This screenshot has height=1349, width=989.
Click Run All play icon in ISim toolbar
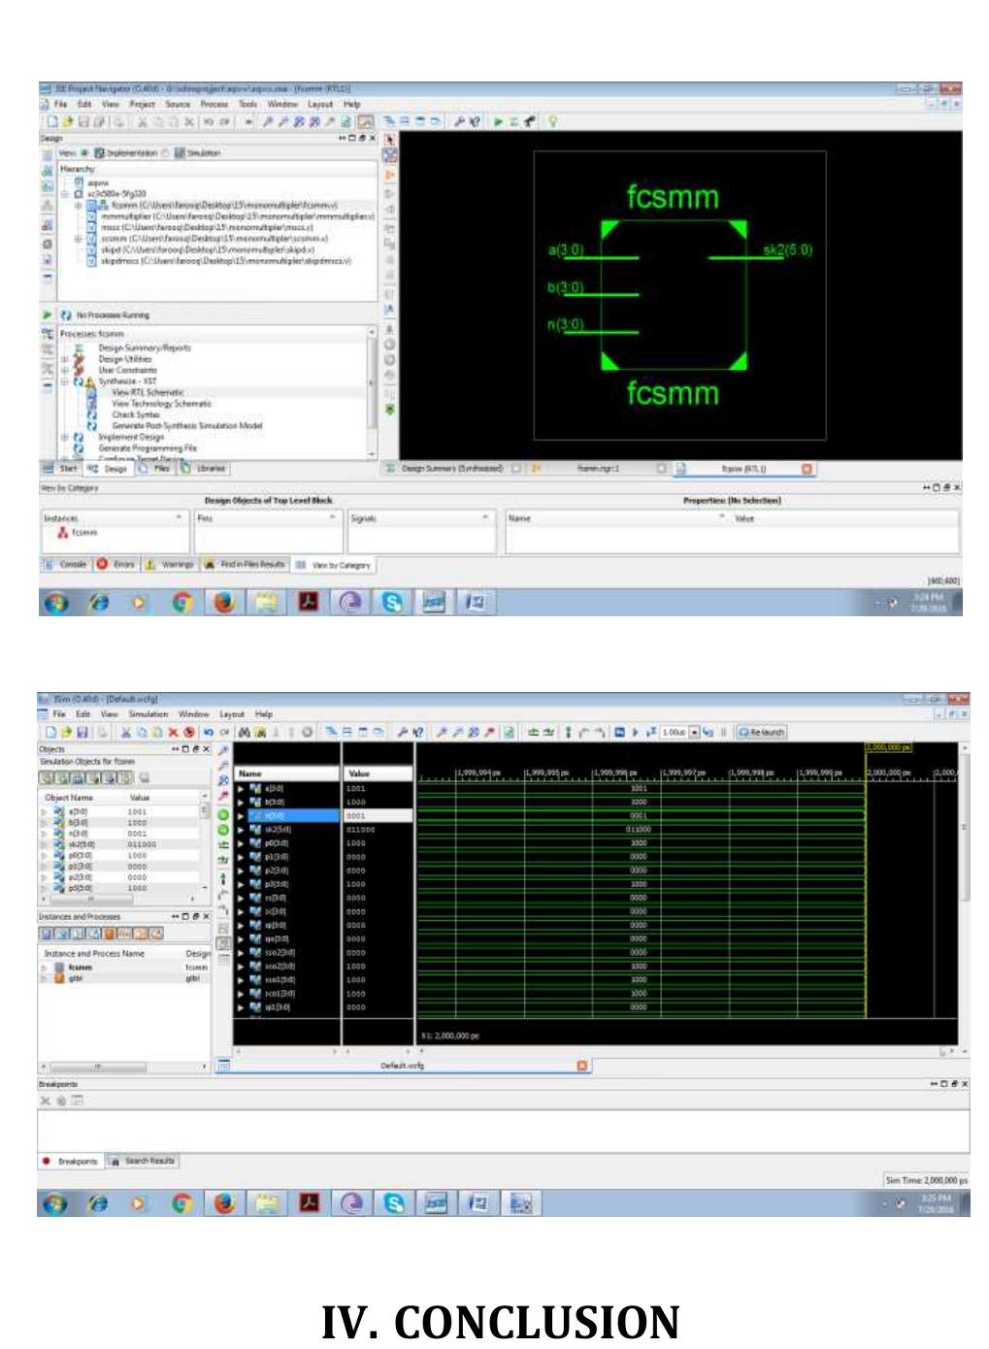636,732
